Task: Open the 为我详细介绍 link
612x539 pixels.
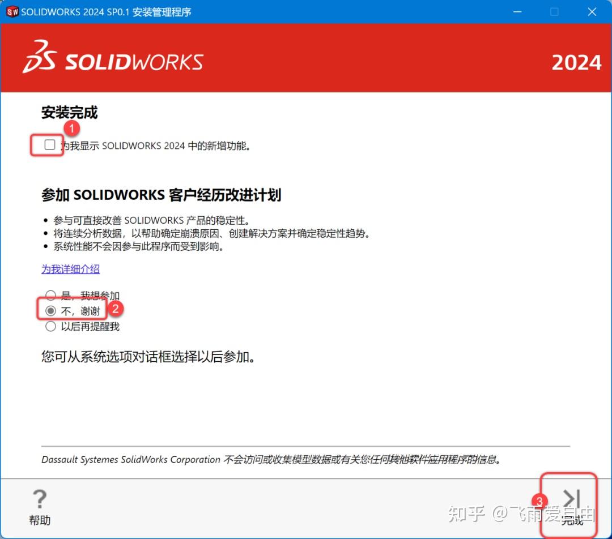Action: coord(70,269)
